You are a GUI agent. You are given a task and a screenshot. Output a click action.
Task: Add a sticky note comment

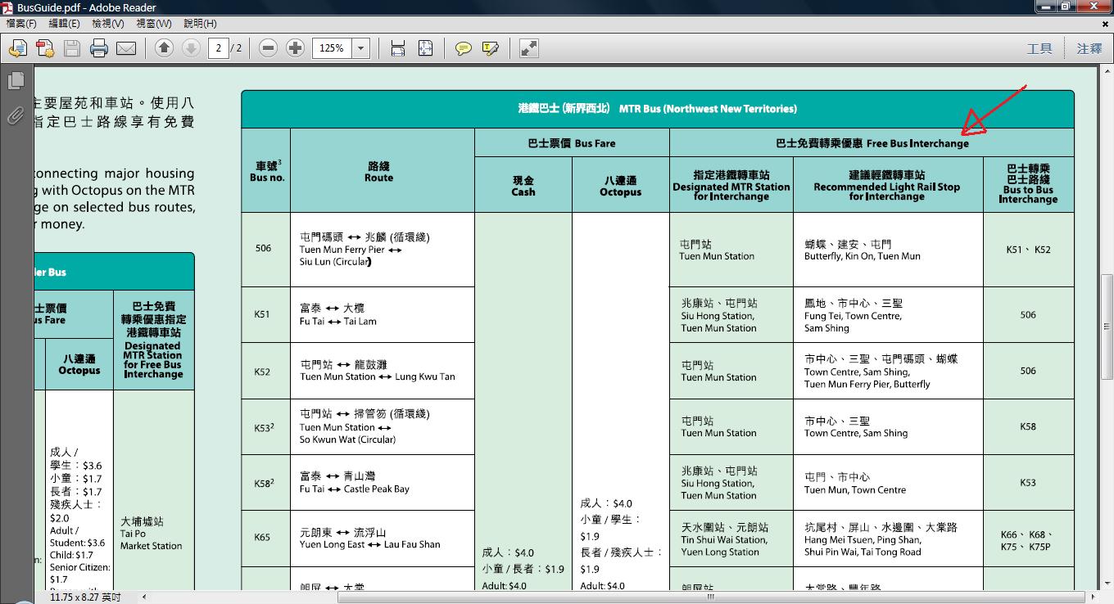coord(464,48)
